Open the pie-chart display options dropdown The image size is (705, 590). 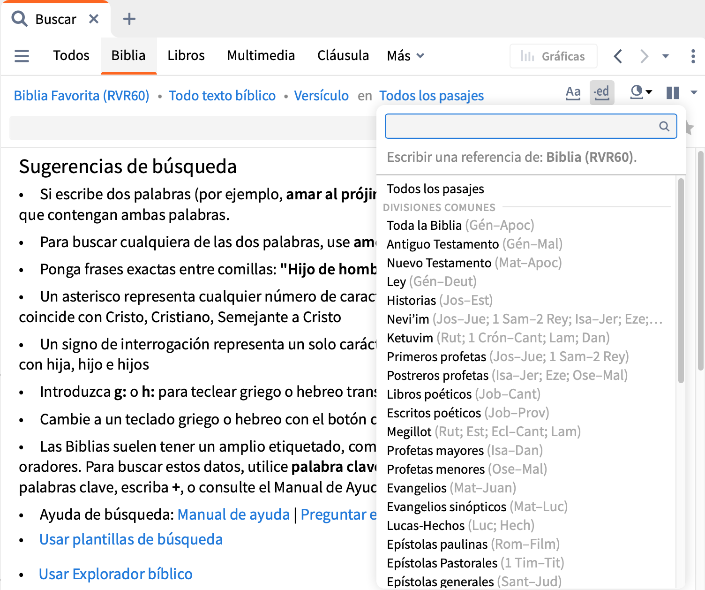641,92
